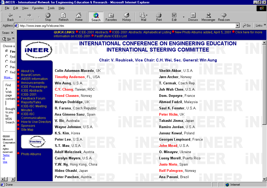The width and height of the screenshot is (267, 188).
Task: Open the 'Sponsors' sidebar link
Action: coord(28,126)
